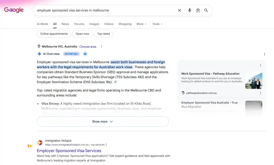Click True Blue Migration thumbnail image
The height and width of the screenshot is (165, 274).
click(254, 108)
